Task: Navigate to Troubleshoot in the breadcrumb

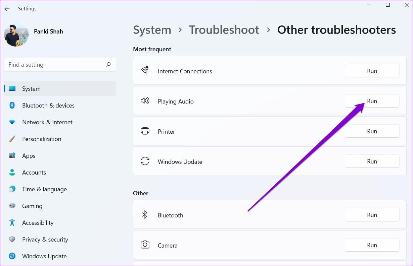Action: click(224, 30)
